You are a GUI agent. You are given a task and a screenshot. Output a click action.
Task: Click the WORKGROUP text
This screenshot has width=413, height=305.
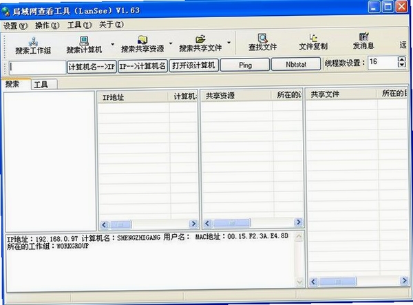[x=73, y=246]
